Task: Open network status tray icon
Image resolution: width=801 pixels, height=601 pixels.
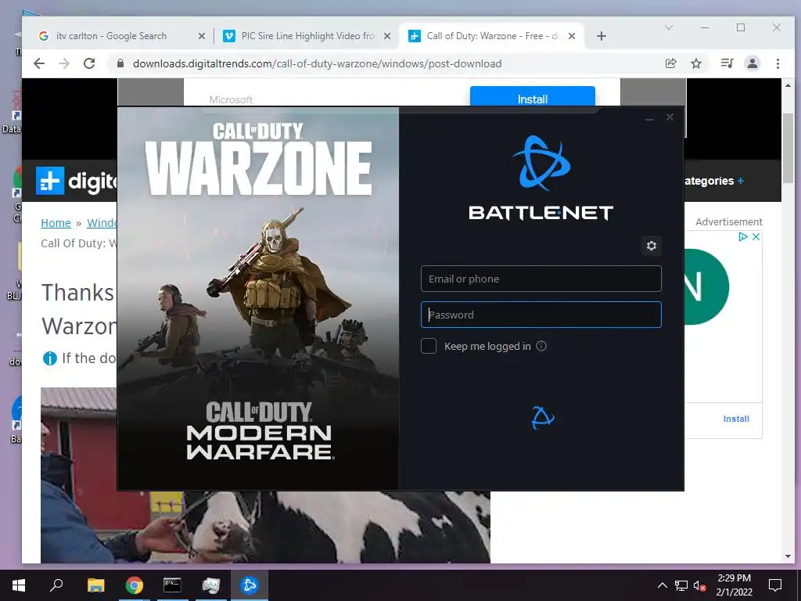Action: click(681, 585)
